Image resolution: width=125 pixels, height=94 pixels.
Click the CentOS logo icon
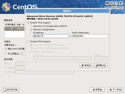tap(6, 7)
